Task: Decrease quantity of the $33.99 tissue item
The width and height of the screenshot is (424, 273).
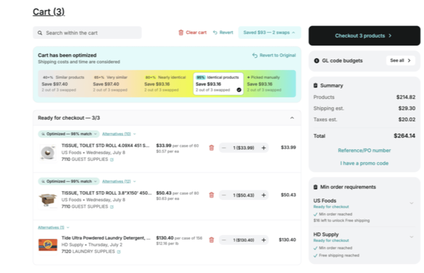Action: [x=224, y=148]
